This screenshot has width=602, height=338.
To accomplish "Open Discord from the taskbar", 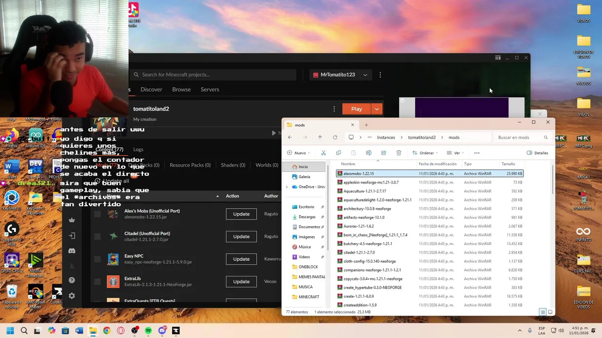I will (x=162, y=330).
